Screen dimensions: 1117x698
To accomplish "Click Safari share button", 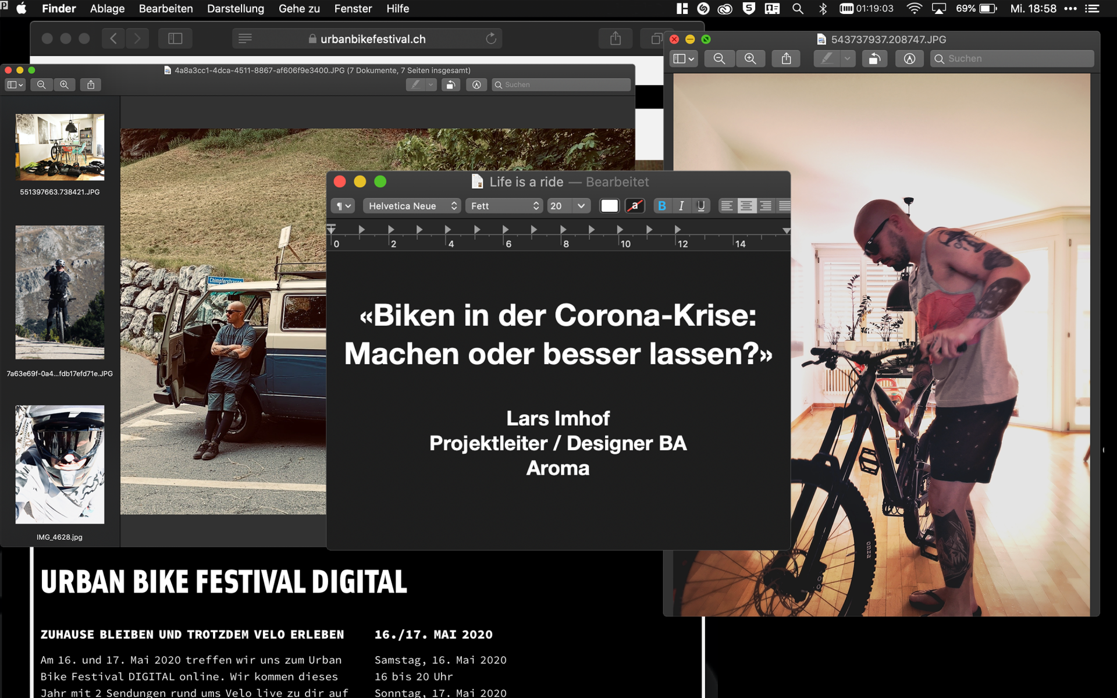I will pyautogui.click(x=616, y=39).
